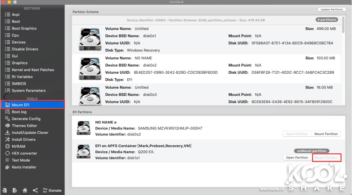Open the mounted disk1s1 EFI partition

297,158
